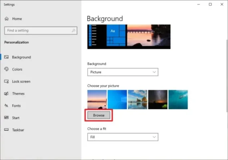Click the Fonts letter icon

(6, 106)
